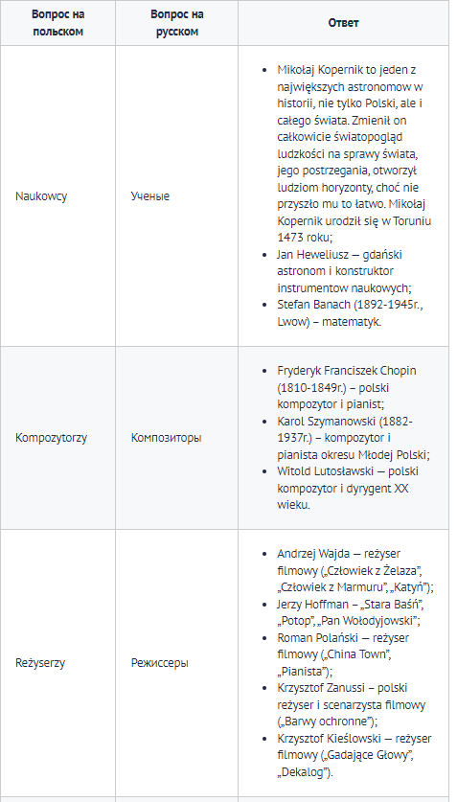Click the 'Ответ' column header
Viewport: 457px width, 802px height.
(x=344, y=23)
